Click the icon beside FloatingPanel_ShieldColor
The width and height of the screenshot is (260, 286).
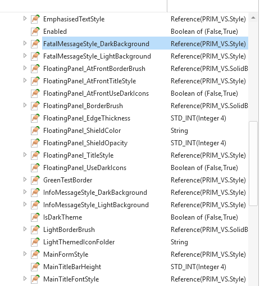(35, 131)
